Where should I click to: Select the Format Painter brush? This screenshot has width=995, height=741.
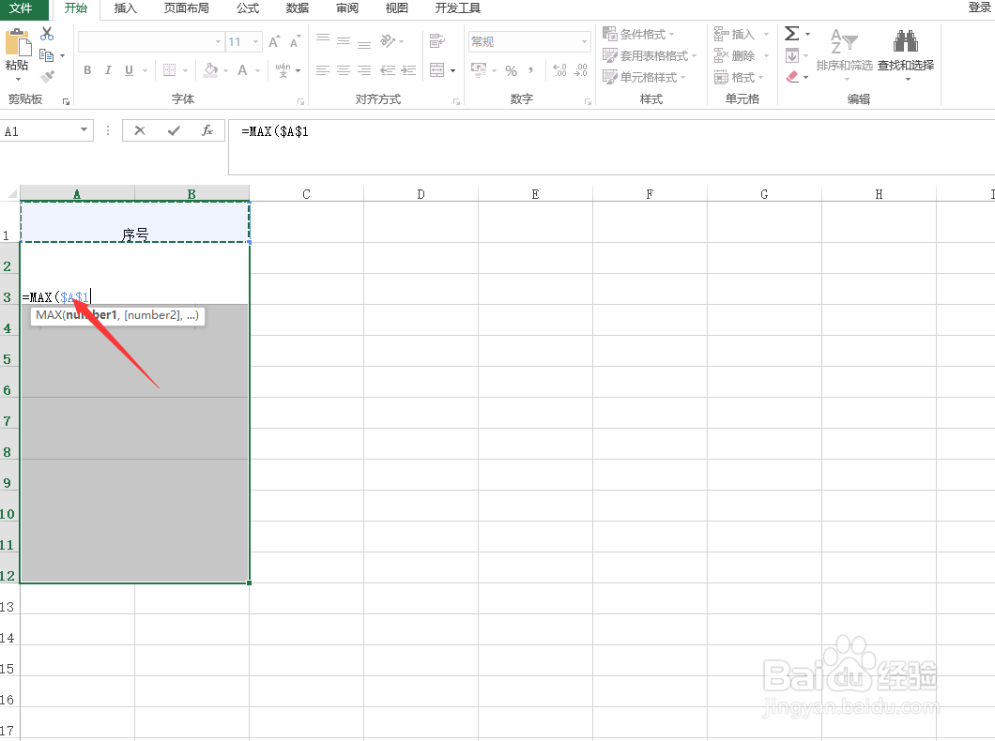pyautogui.click(x=47, y=77)
